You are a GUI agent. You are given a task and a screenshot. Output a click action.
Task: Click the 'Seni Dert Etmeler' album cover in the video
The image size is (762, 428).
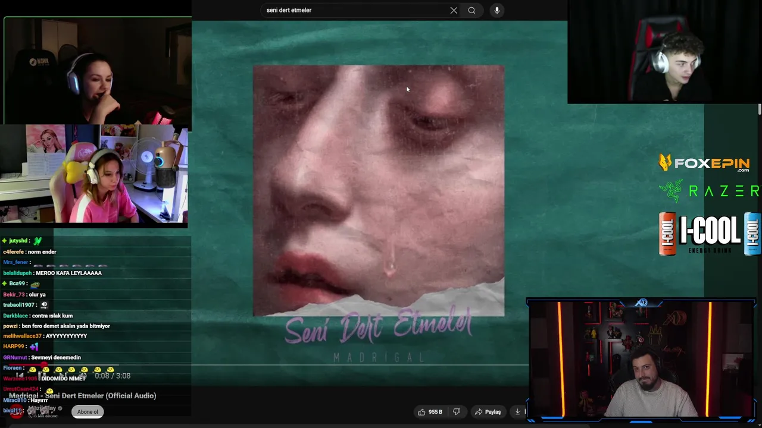[x=379, y=191]
